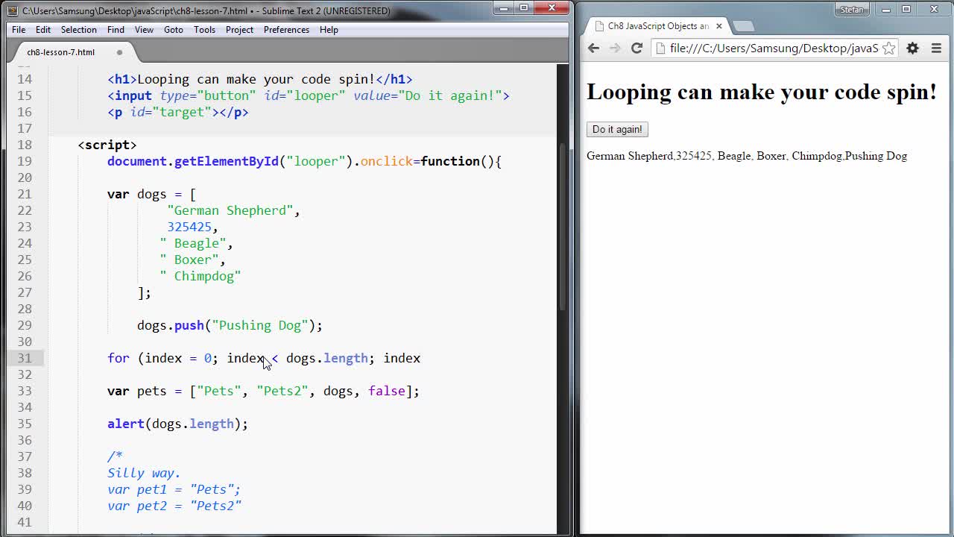Open the Help menu
This screenshot has width=954, height=537.
[329, 30]
